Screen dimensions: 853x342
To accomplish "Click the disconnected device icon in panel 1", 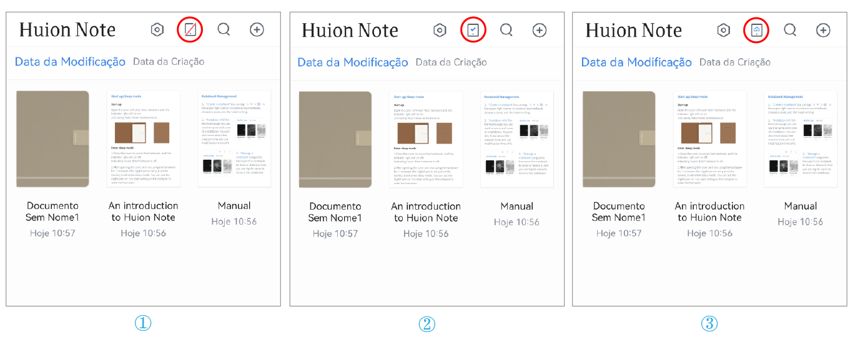I will tap(190, 30).
